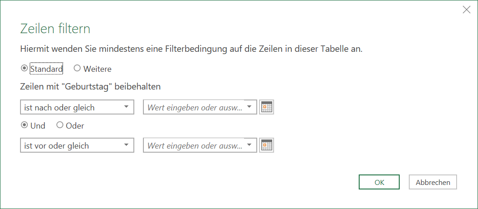The height and width of the screenshot is (209, 478).
Task: Click the 'Weitere' label text
Action: [x=97, y=69]
